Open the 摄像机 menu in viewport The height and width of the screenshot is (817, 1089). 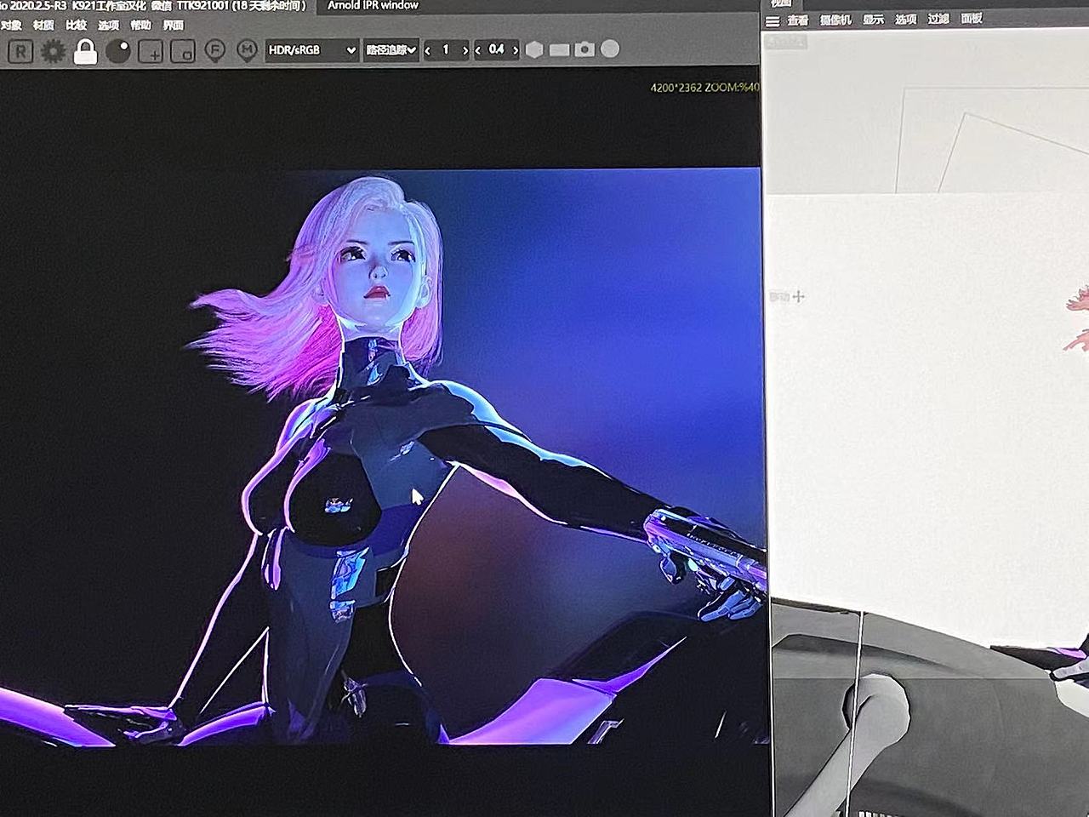point(835,20)
